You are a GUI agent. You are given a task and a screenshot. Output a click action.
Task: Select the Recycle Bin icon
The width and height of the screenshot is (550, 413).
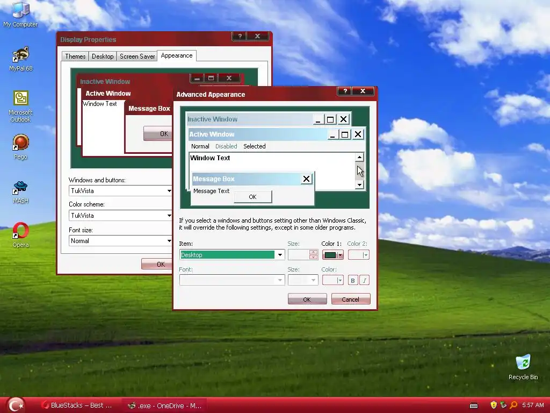[x=523, y=367]
